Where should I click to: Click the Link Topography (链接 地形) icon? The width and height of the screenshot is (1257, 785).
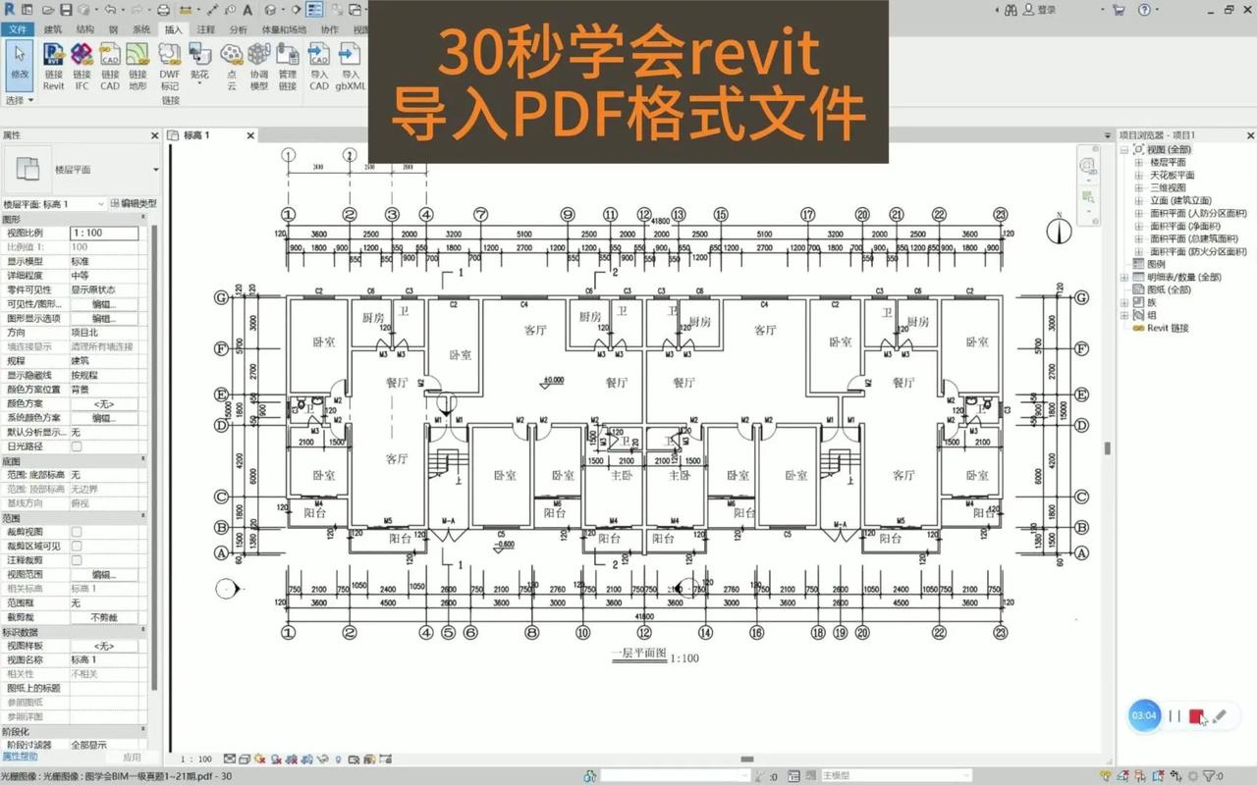(x=137, y=67)
